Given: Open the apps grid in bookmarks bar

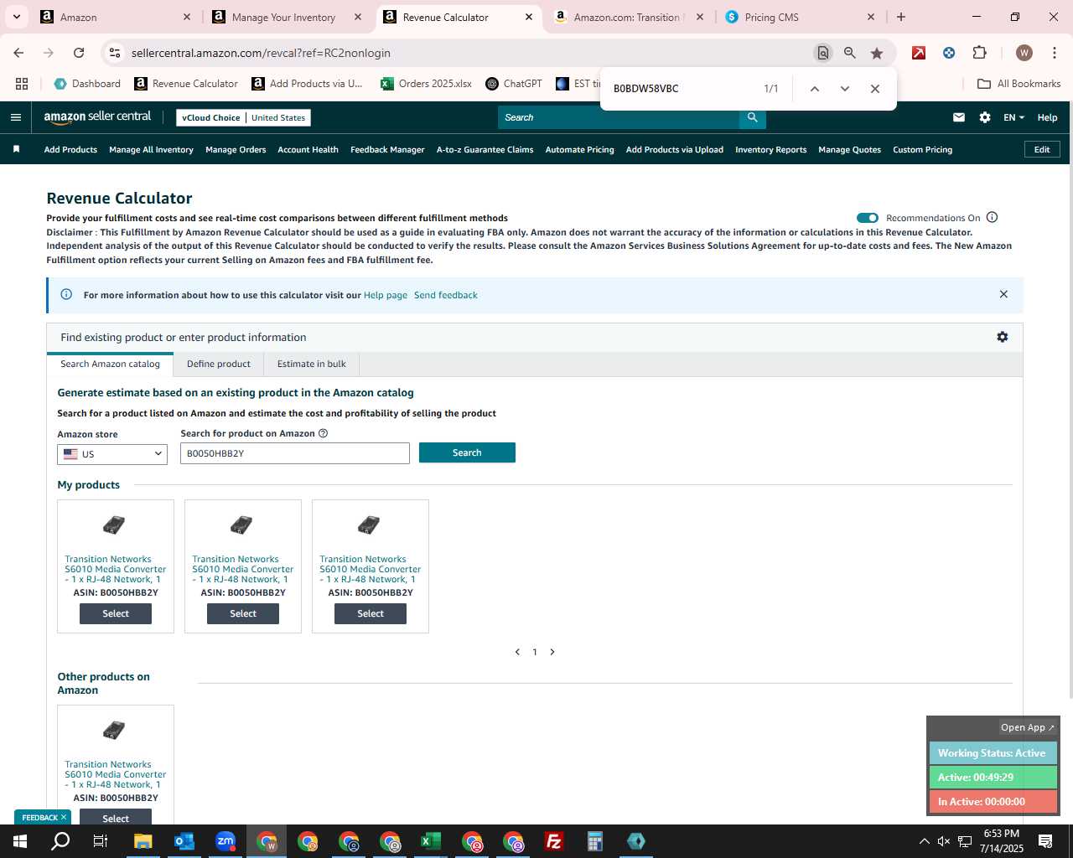Looking at the screenshot, I should tap(22, 84).
